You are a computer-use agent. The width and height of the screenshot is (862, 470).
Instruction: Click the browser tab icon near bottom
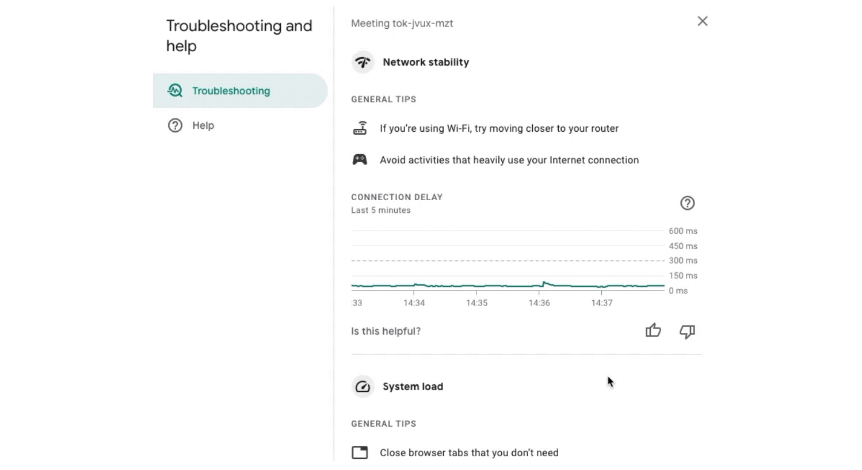(x=360, y=453)
